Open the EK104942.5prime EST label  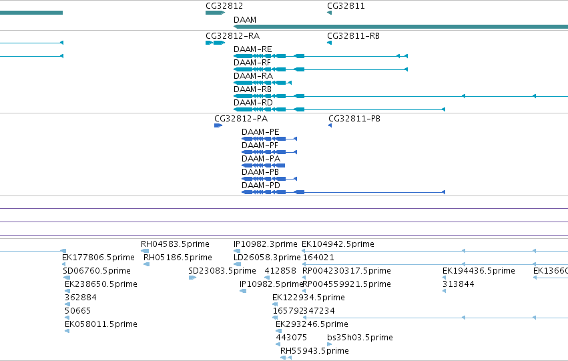(x=338, y=244)
